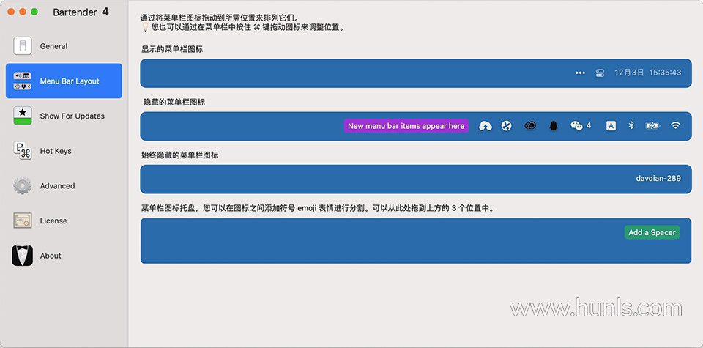Click the Adobe Creative Cloud icon
Screen dimensions: 703x348
[x=530, y=126]
